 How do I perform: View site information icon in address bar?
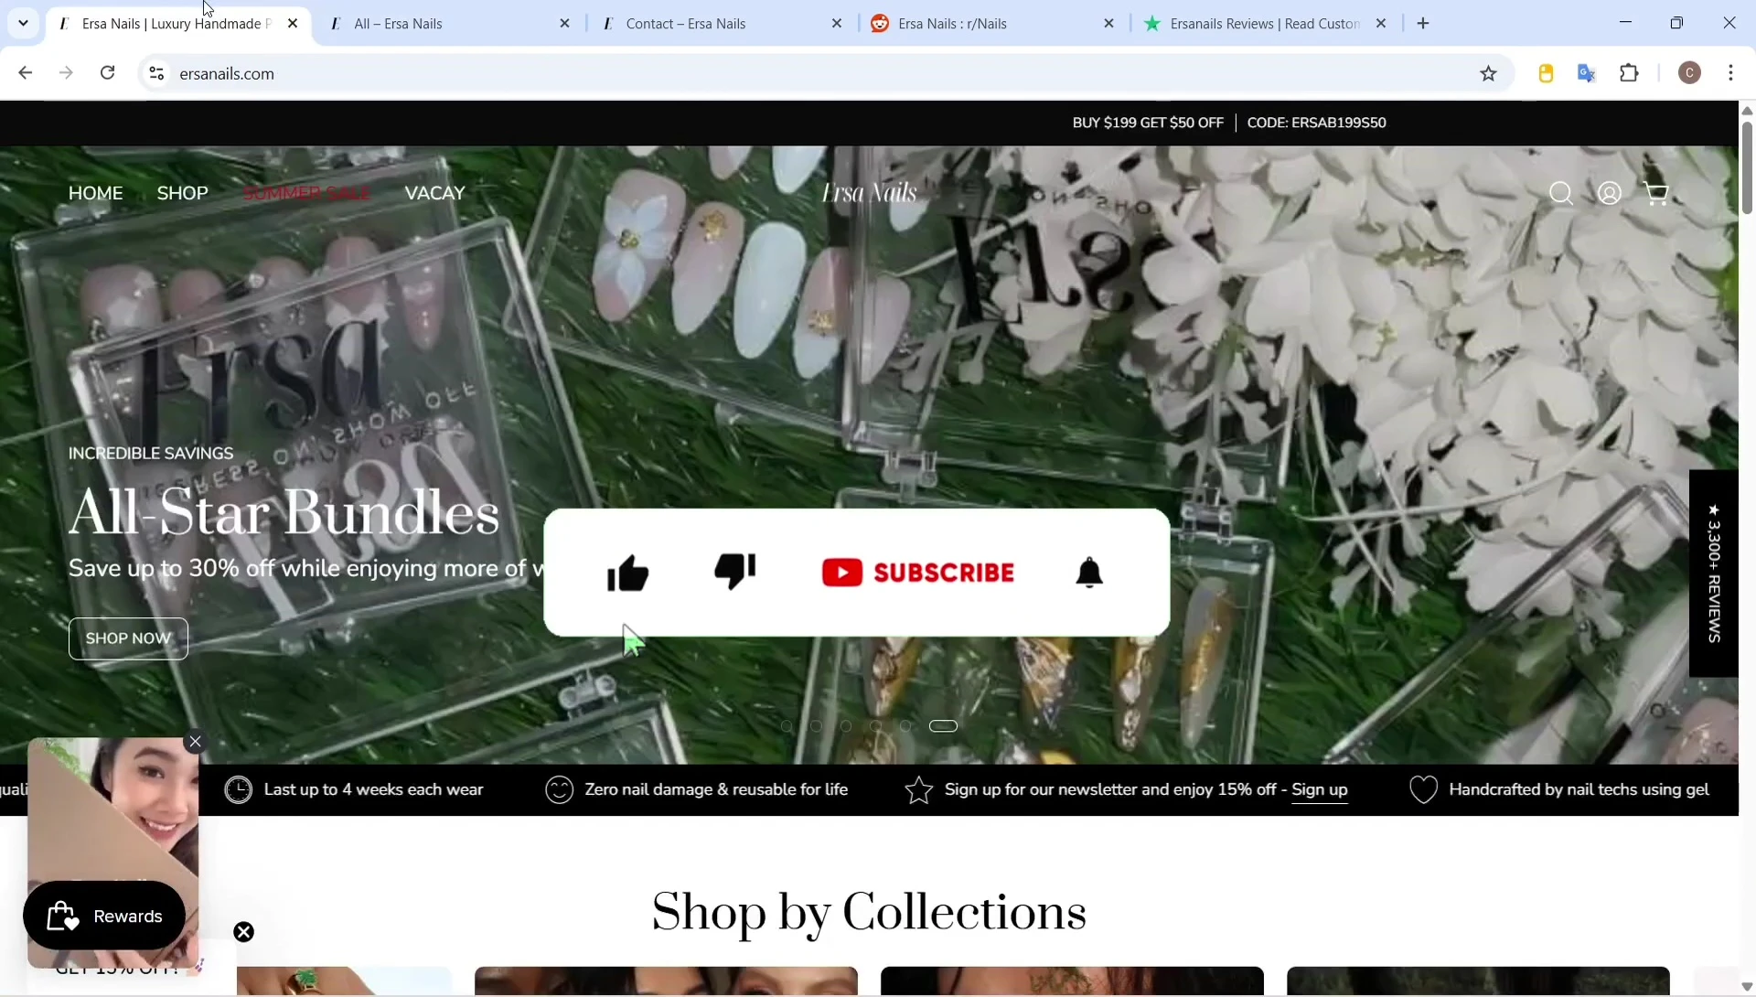[156, 73]
